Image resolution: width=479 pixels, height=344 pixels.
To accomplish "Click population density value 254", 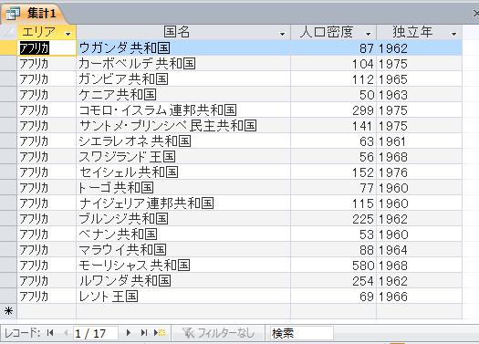I will coord(333,281).
